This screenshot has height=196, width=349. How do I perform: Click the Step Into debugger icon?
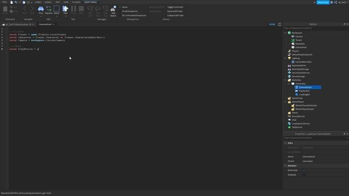pyautogui.click(x=91, y=9)
